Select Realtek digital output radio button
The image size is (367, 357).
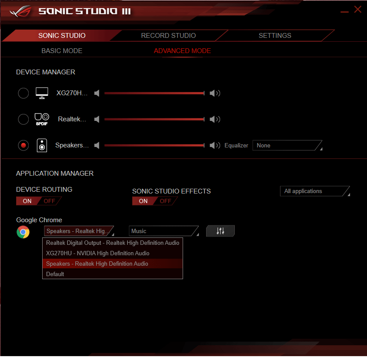[23, 120]
